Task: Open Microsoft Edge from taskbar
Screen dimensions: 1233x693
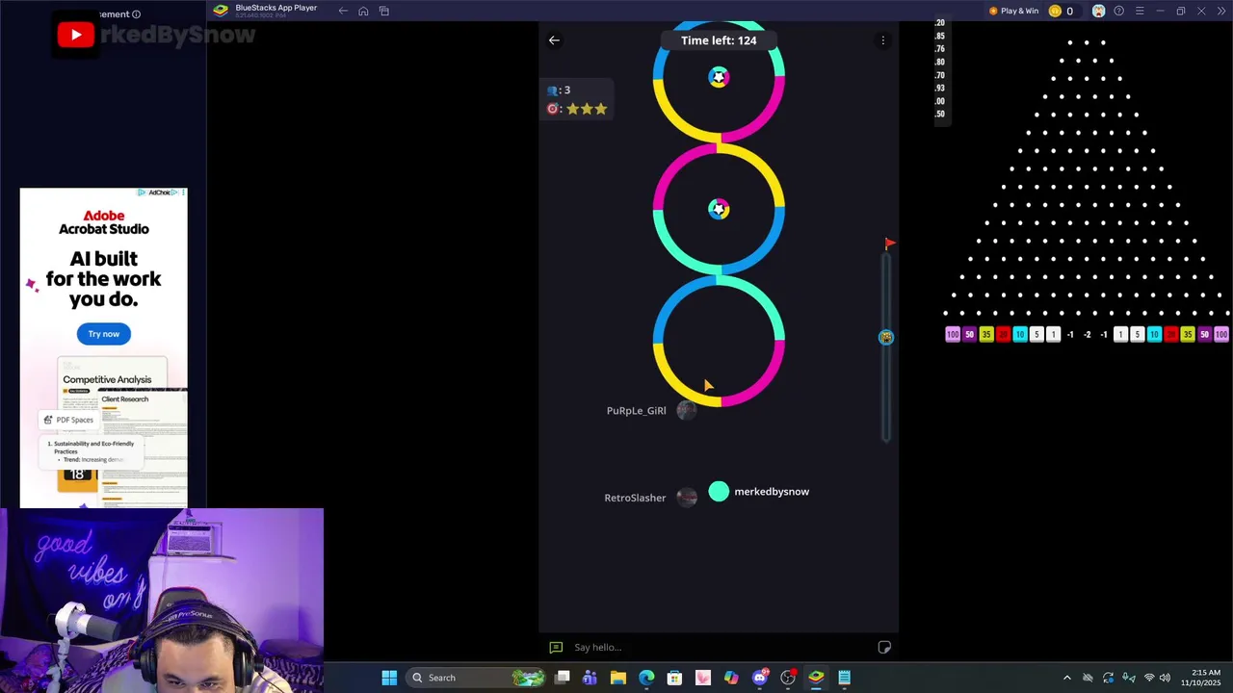Action: (x=646, y=678)
